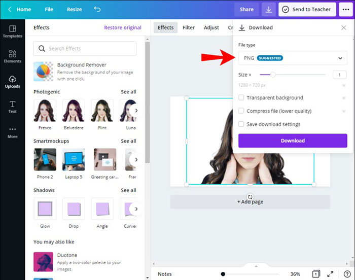Click the purple Download button
355x280 pixels.
(293, 141)
